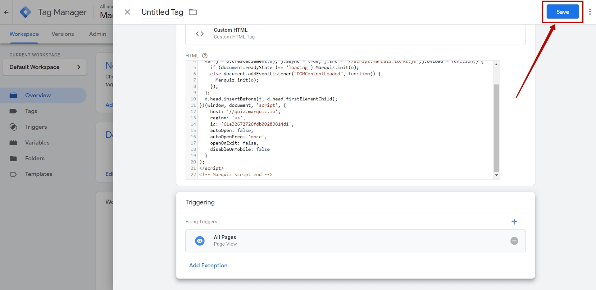Click code line host '//quiz.marquiz.io'

click(x=245, y=112)
